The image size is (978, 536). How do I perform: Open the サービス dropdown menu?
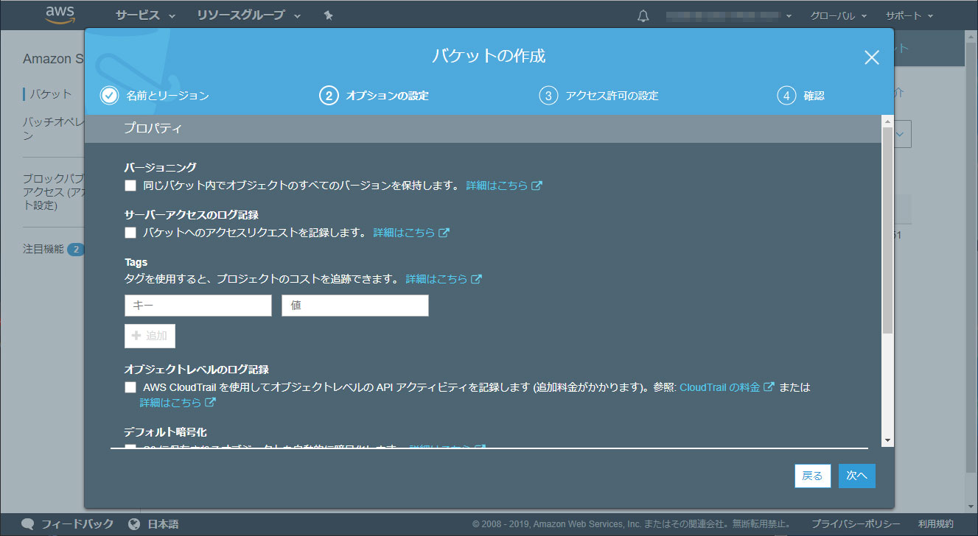pos(145,15)
